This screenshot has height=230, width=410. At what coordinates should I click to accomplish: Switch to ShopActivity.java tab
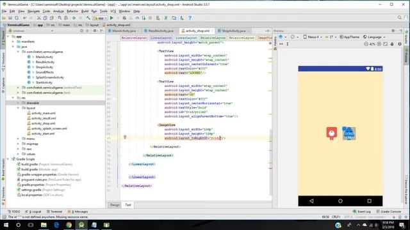233,31
